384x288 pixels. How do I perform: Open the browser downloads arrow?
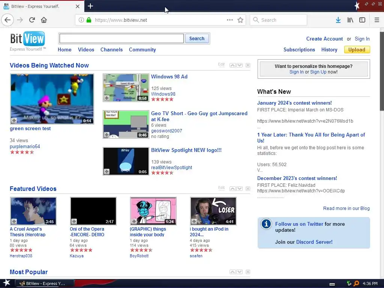[x=338, y=20]
